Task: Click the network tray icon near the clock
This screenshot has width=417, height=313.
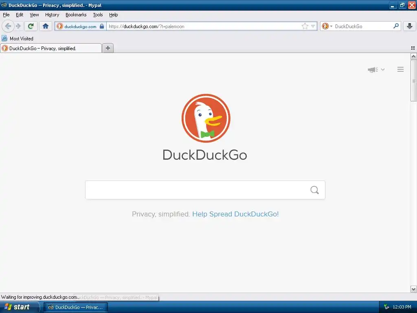Action: [x=386, y=307]
